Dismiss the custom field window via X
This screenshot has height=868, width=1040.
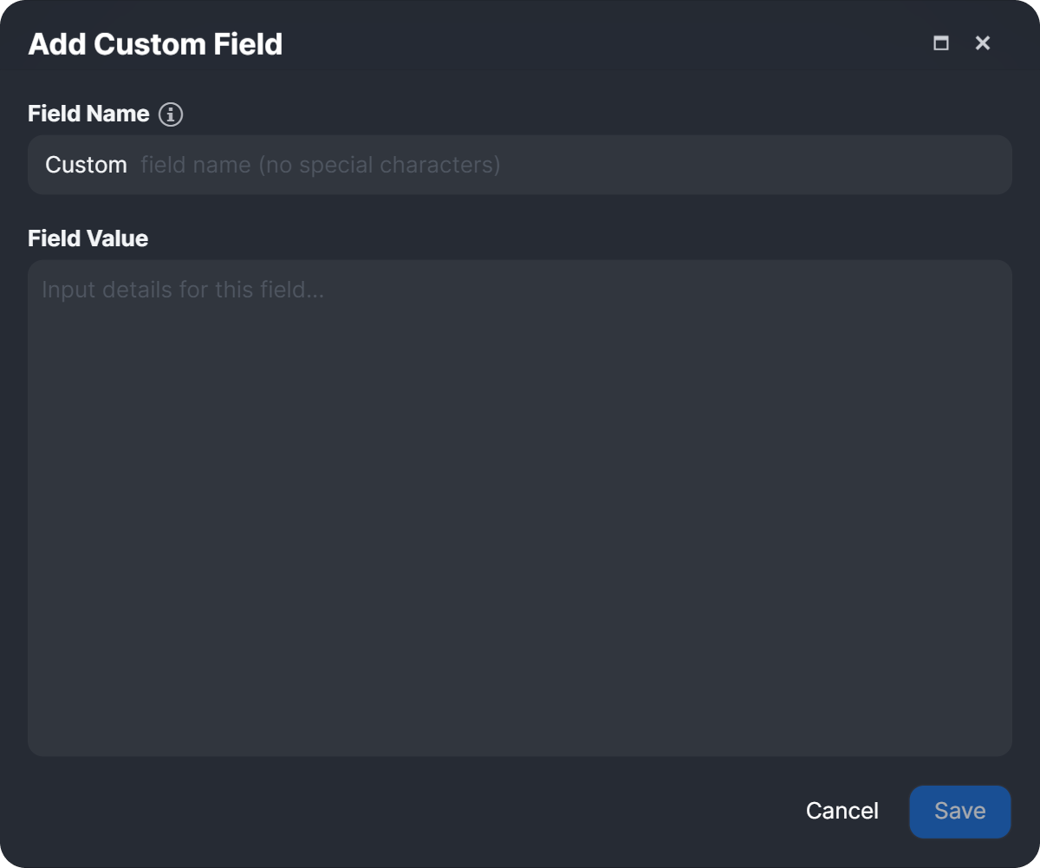click(x=982, y=43)
